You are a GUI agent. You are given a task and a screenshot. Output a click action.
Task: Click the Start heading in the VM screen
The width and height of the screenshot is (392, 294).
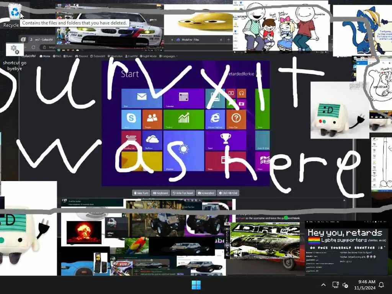click(130, 74)
